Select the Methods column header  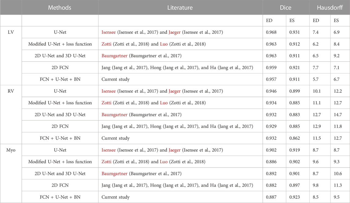pyautogui.click(x=60, y=7)
